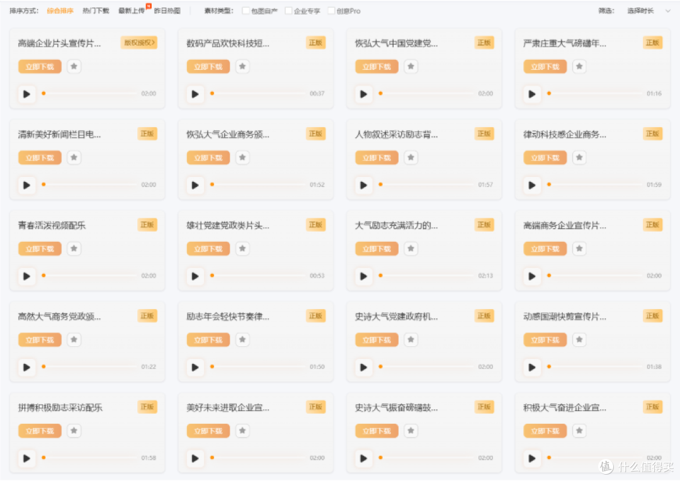Play the 恢弘大气中国党建党 track
Viewport: 680px width, 481px height.
coord(363,94)
